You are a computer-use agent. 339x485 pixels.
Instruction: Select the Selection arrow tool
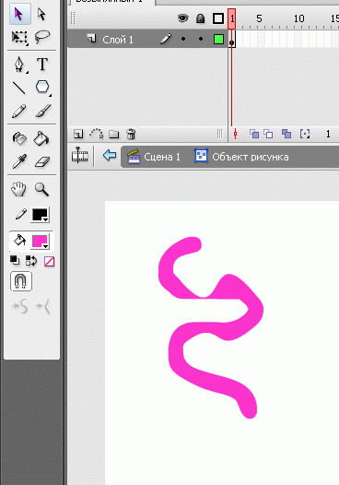[19, 14]
